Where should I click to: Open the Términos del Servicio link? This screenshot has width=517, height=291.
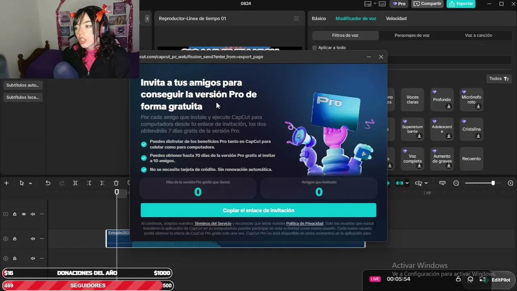[213, 224]
